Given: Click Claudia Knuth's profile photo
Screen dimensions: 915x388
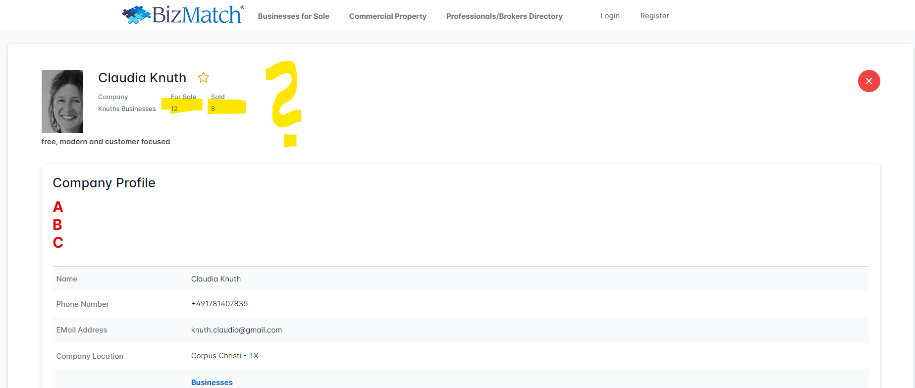Looking at the screenshot, I should click(x=62, y=101).
